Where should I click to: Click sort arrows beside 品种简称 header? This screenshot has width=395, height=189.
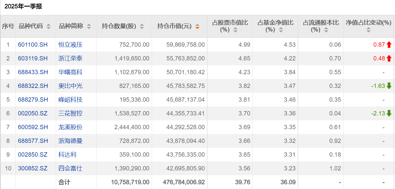[89, 26]
